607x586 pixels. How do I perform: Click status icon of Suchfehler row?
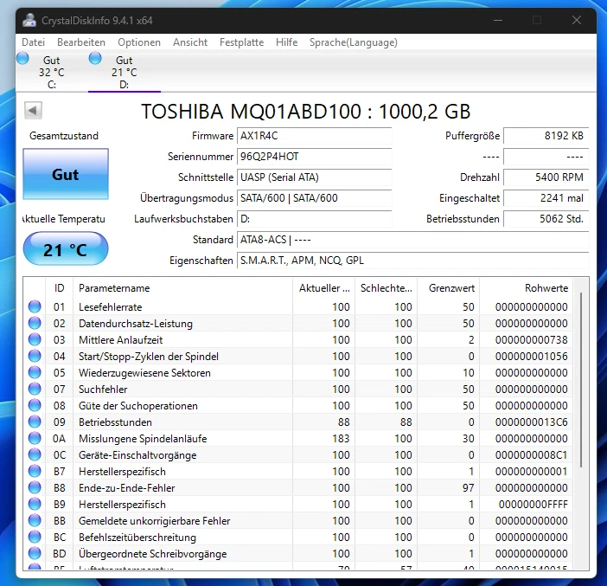35,389
